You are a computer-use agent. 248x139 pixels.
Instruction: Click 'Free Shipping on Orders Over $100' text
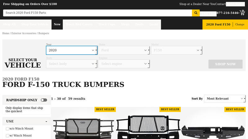coord(30,4)
